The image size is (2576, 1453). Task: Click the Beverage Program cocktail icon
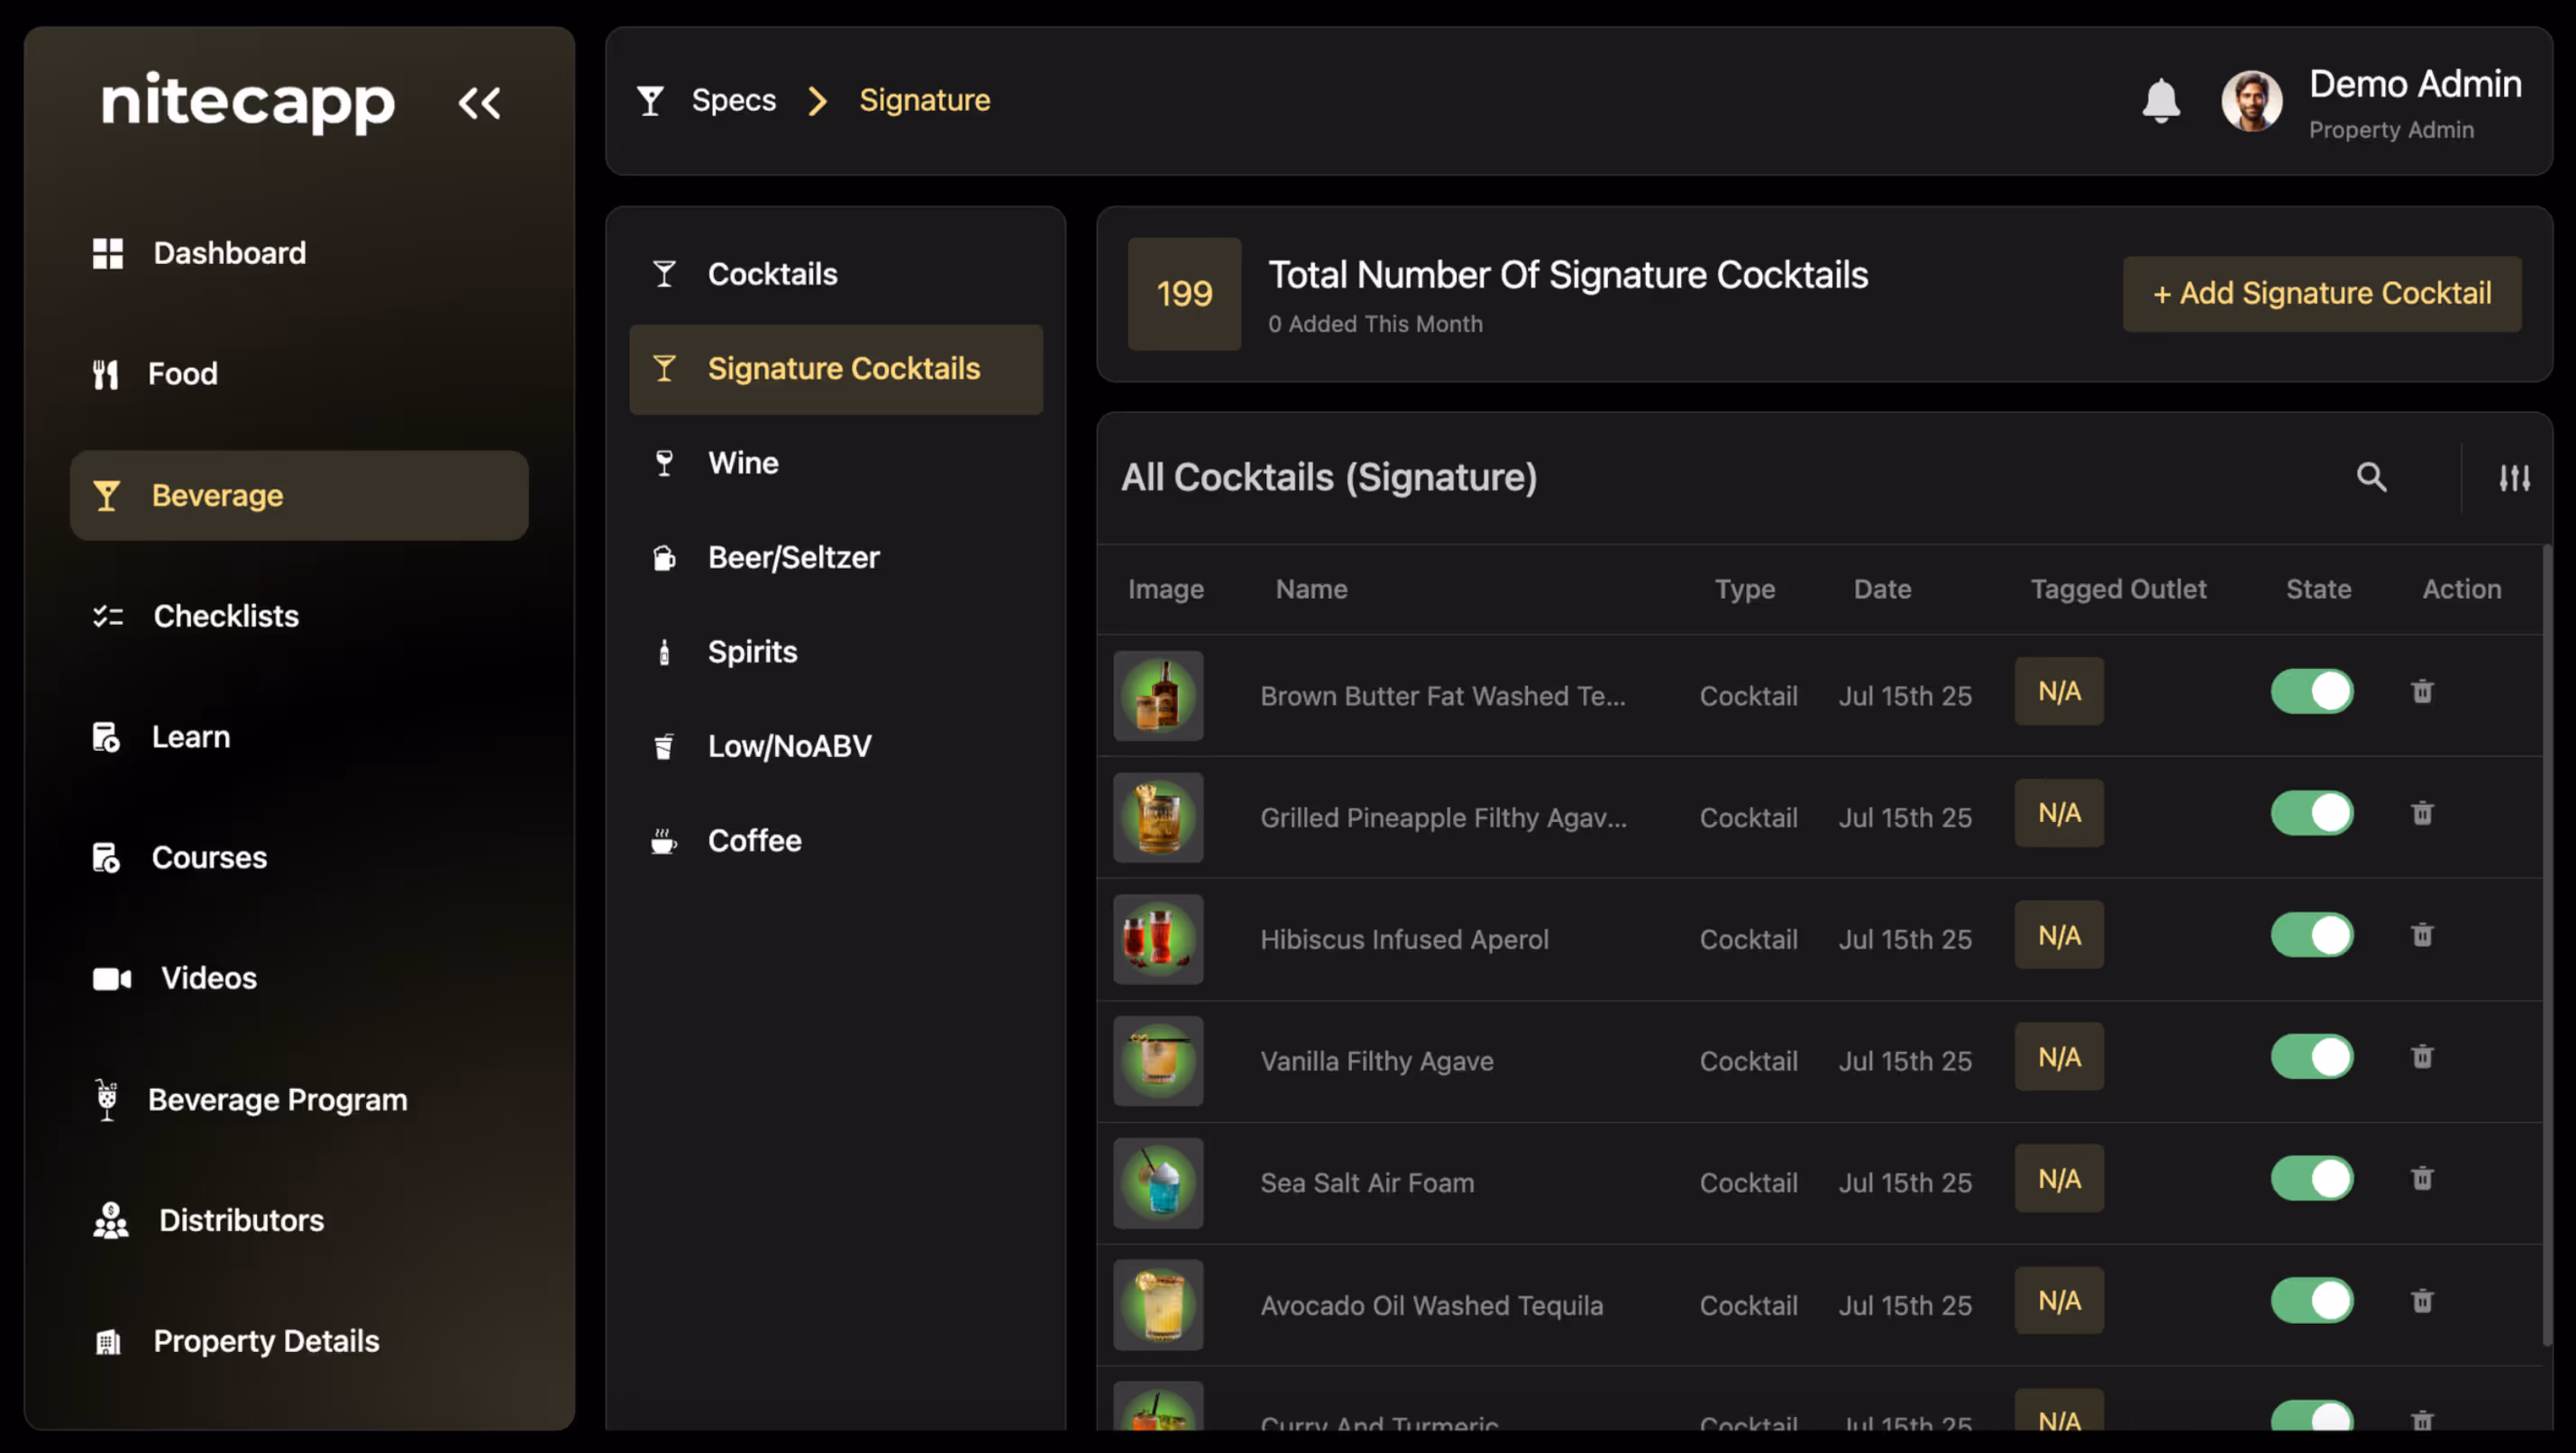[107, 1100]
